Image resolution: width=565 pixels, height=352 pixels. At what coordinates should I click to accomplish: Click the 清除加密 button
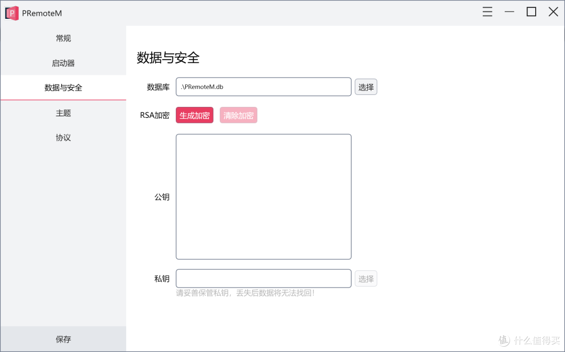click(238, 115)
